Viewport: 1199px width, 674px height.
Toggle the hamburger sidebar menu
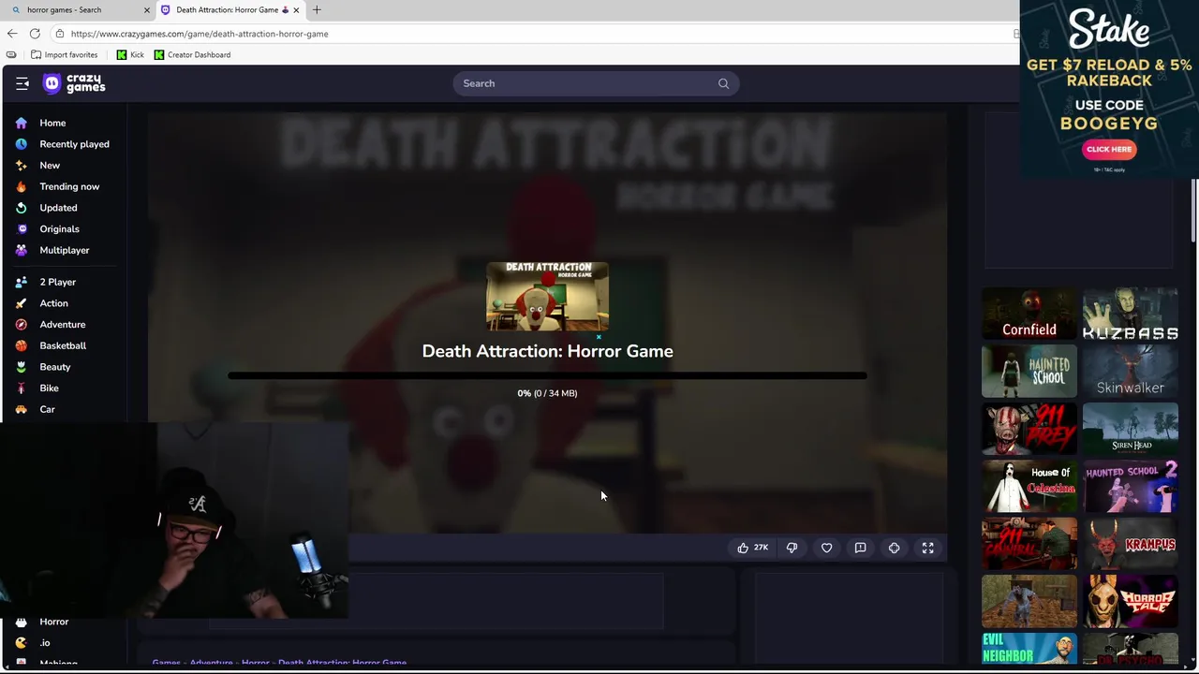22,83
